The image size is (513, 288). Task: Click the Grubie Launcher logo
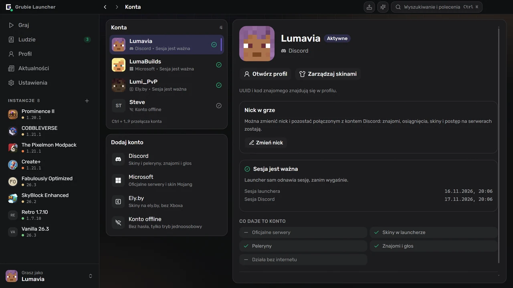pos(8,7)
